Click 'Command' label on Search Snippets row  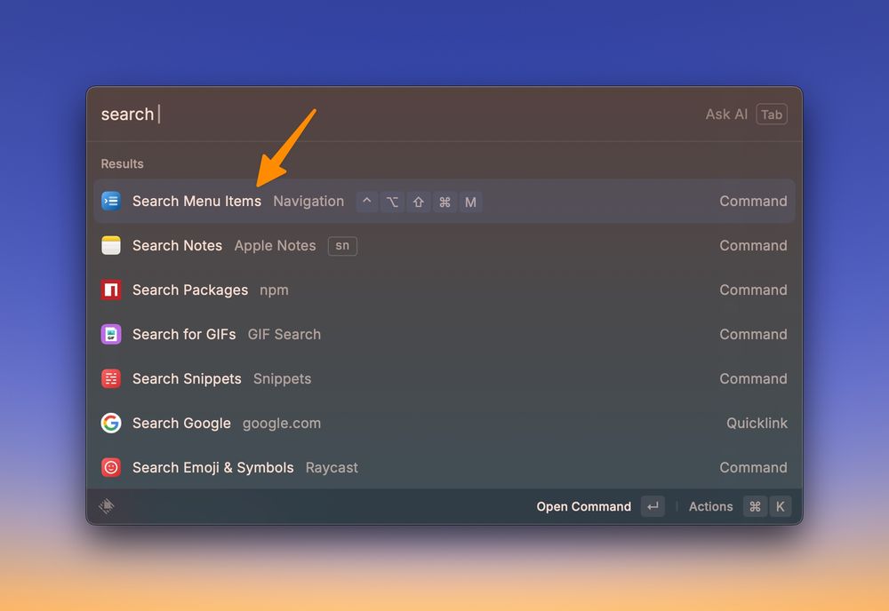(753, 378)
